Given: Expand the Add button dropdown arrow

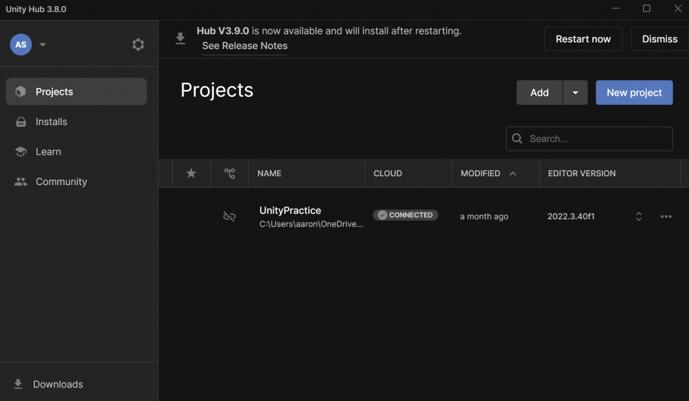Looking at the screenshot, I should point(575,92).
